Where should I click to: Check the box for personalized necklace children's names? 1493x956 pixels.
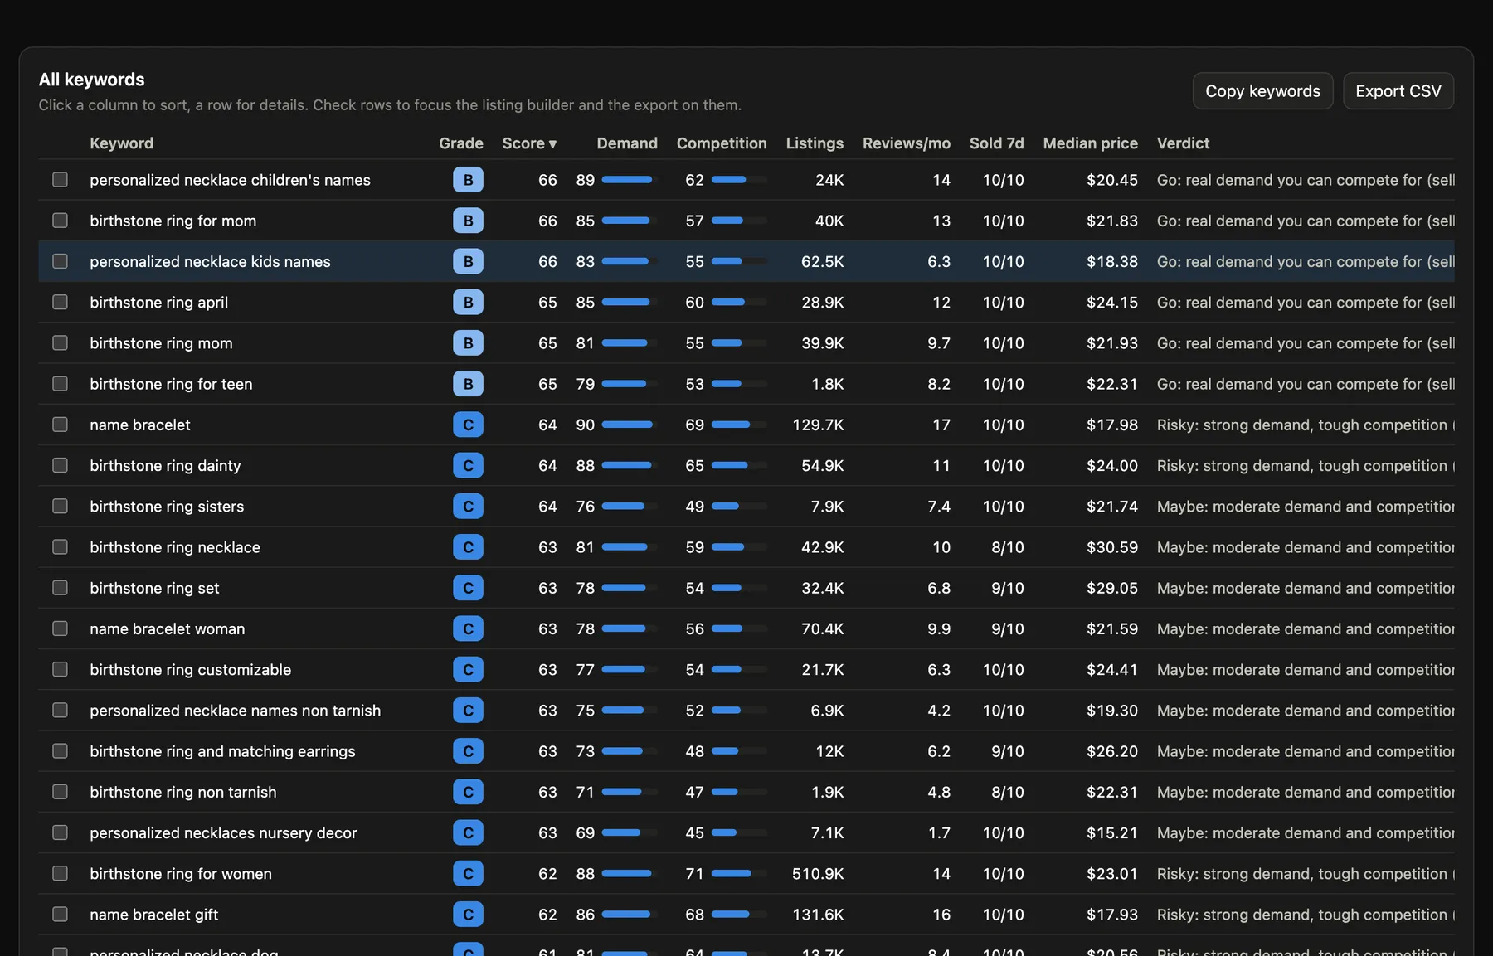pos(60,180)
